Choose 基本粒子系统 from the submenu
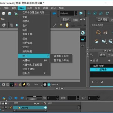Image resolution: width=113 pixels, height=113 pixels. point(61,56)
